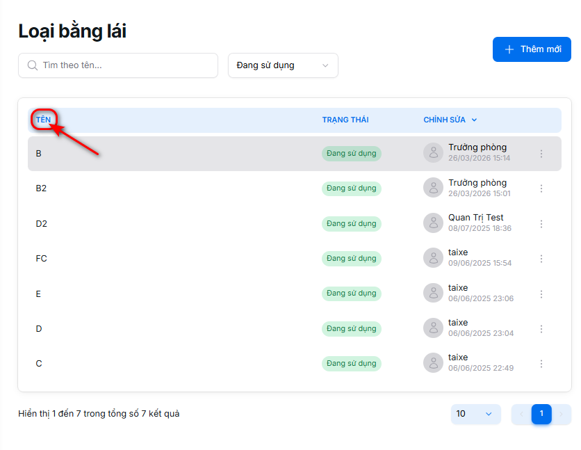
Task: Select page 1 in the pagination
Action: tap(541, 414)
